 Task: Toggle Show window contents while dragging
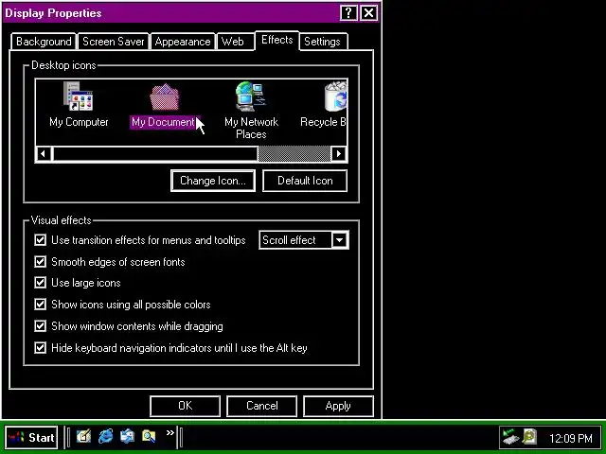40,325
